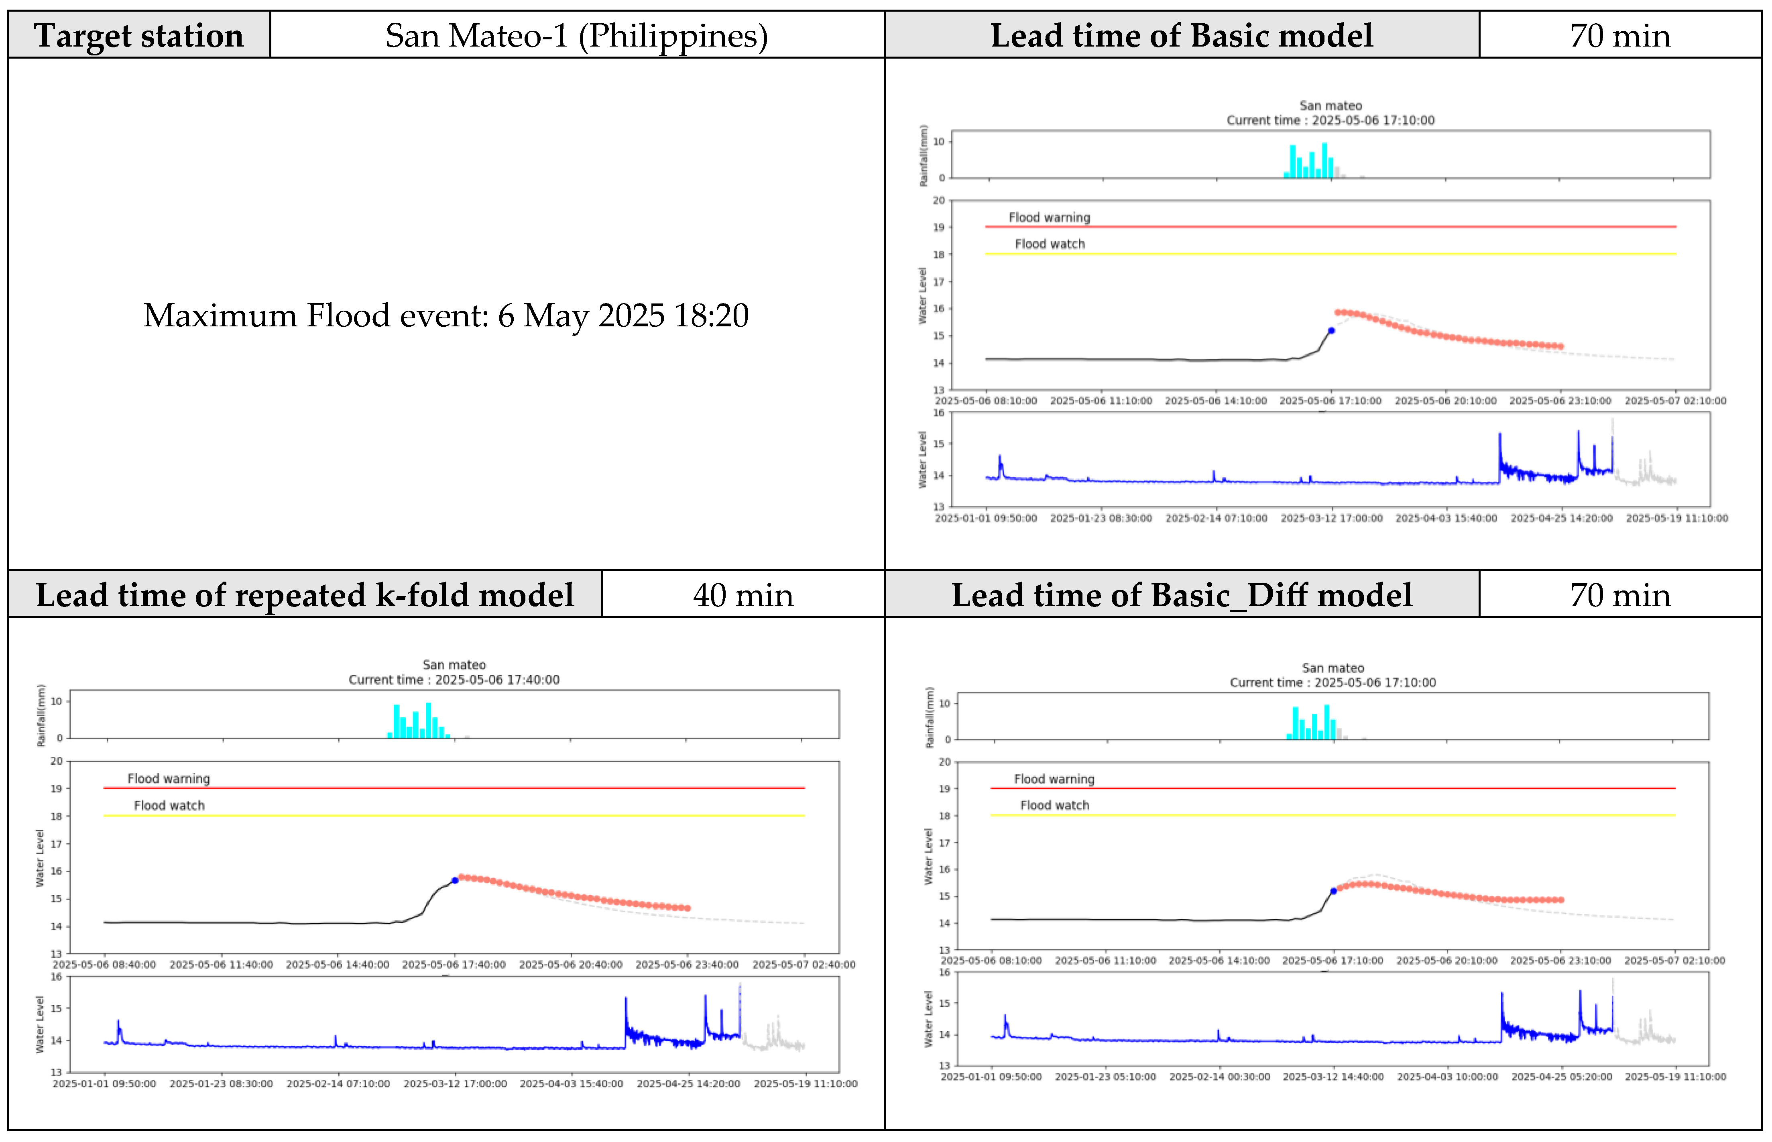Click blue current-time dot in Basic model chart
This screenshot has width=1772, height=1142.
(1331, 331)
